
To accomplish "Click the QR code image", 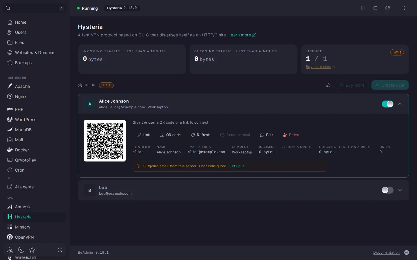I will [105, 141].
